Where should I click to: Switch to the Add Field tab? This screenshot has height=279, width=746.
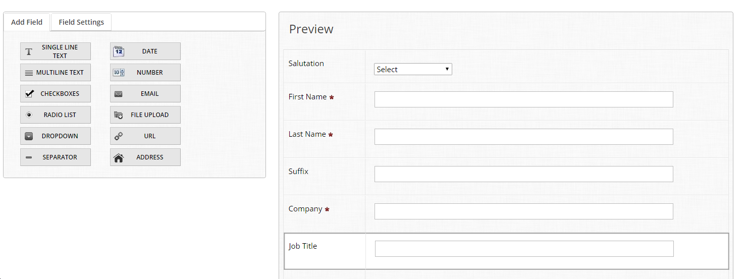click(27, 22)
